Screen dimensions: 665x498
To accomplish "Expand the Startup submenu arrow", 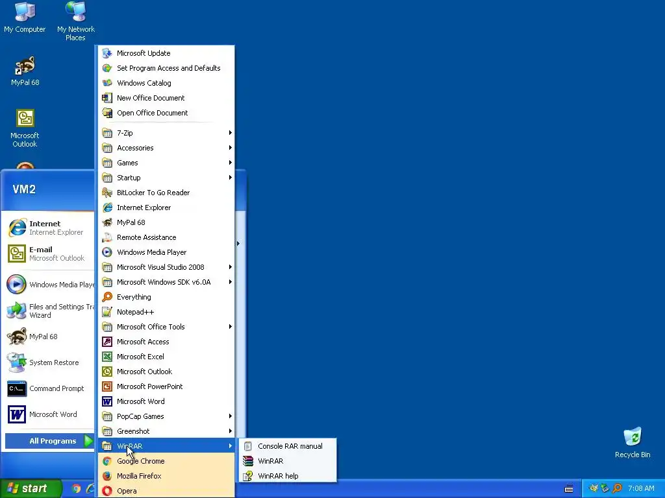I will coord(231,178).
